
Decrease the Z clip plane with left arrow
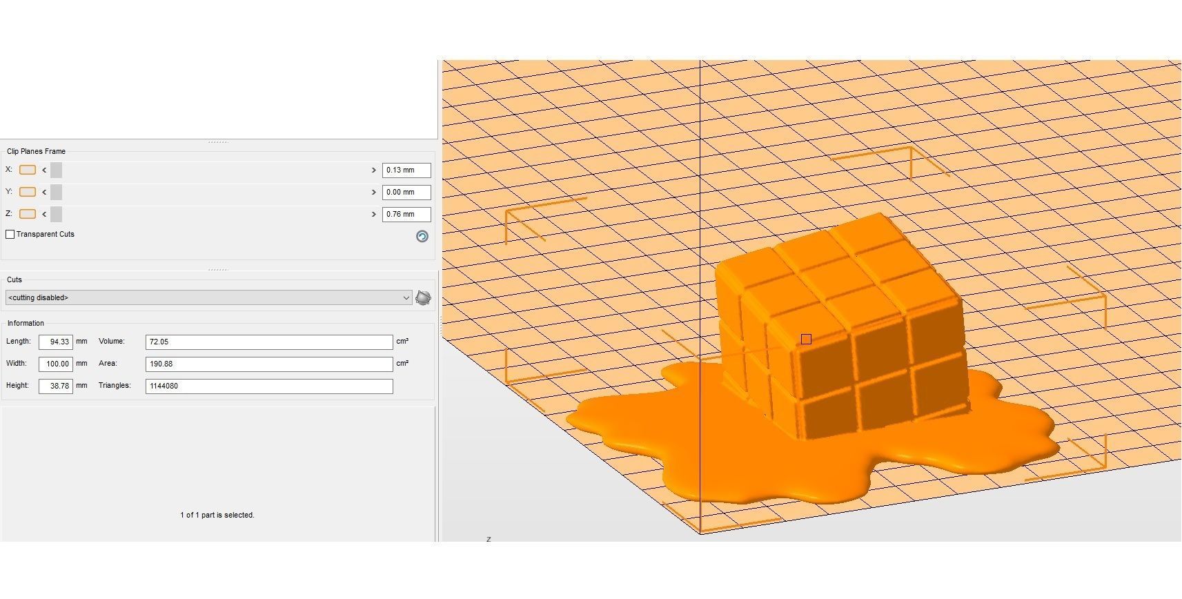(44, 214)
